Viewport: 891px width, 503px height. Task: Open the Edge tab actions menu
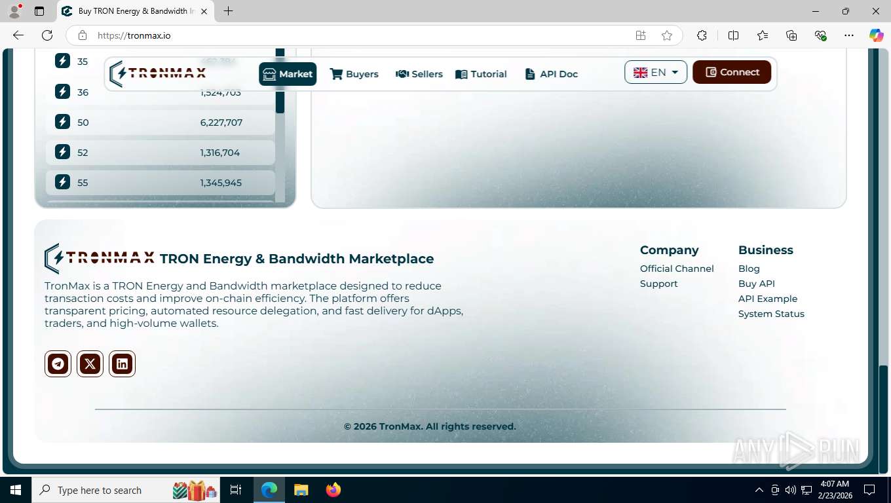(x=39, y=11)
